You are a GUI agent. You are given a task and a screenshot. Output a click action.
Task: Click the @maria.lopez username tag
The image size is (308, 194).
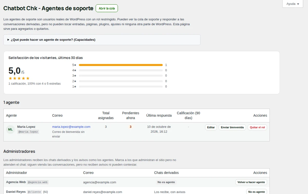(28, 132)
